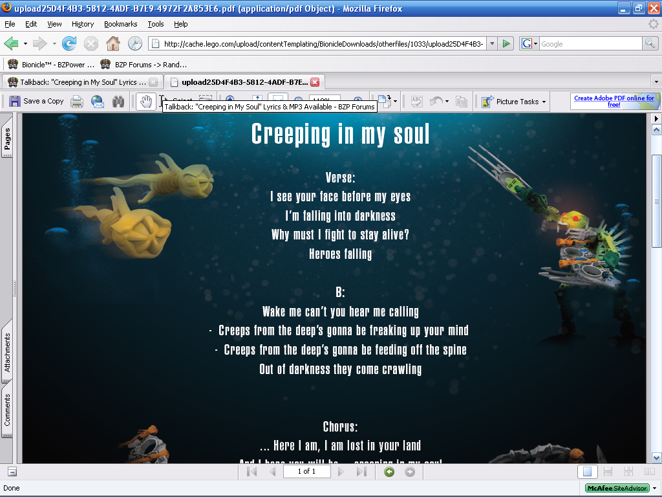
Task: Click the right panel expand arrow
Action: pos(657,119)
